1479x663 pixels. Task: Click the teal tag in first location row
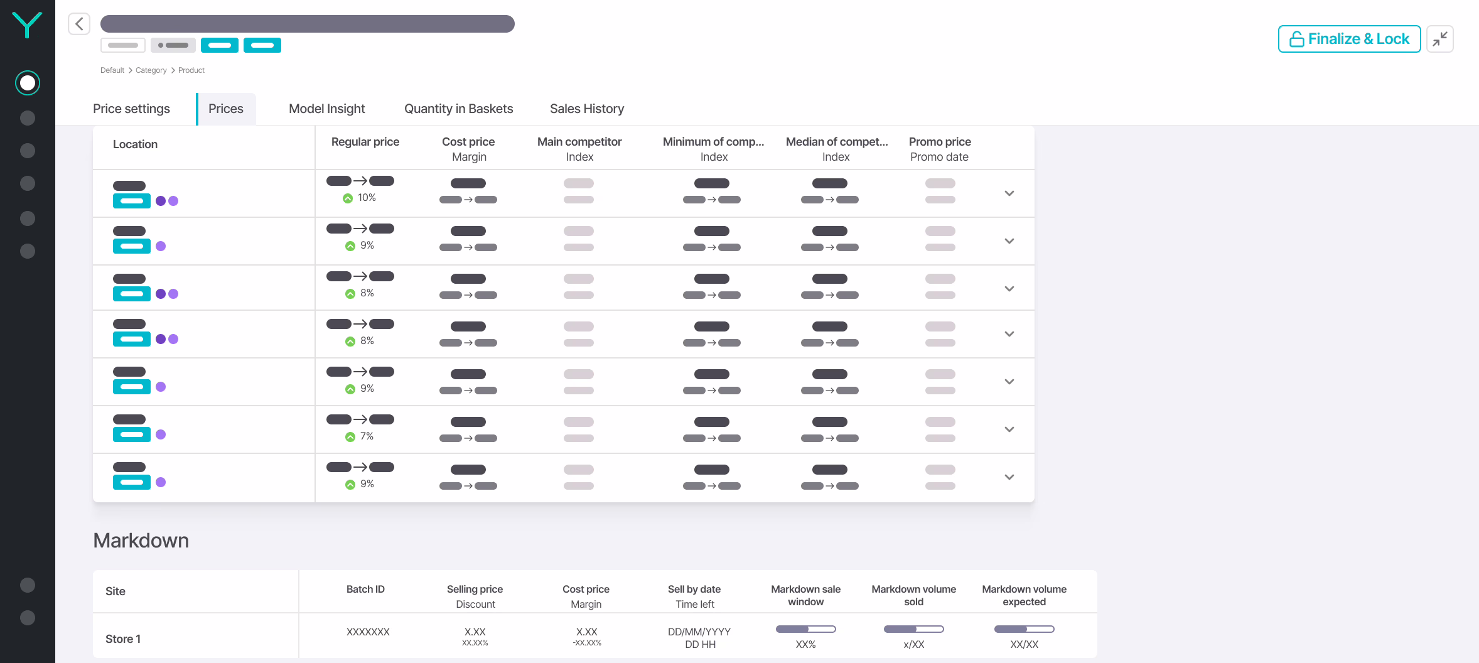131,201
